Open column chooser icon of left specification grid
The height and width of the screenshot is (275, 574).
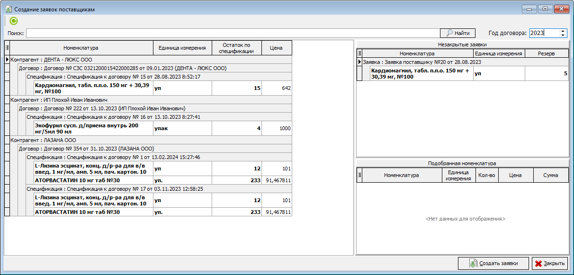7,48
